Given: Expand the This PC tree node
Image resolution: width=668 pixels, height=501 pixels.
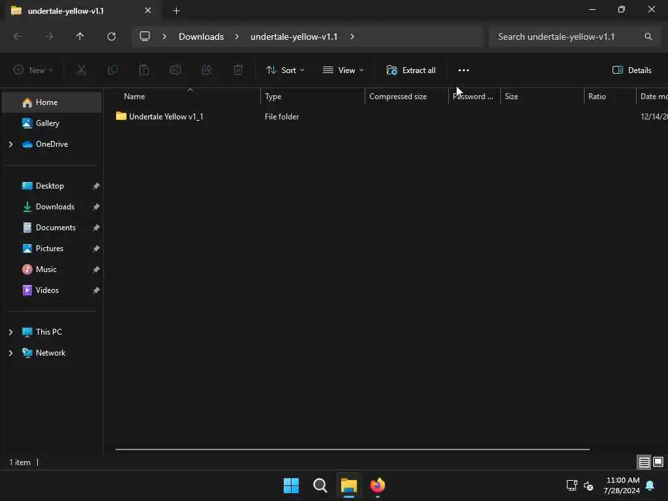Looking at the screenshot, I should pos(11,332).
